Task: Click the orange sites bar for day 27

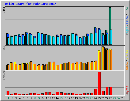Action: (107, 60)
